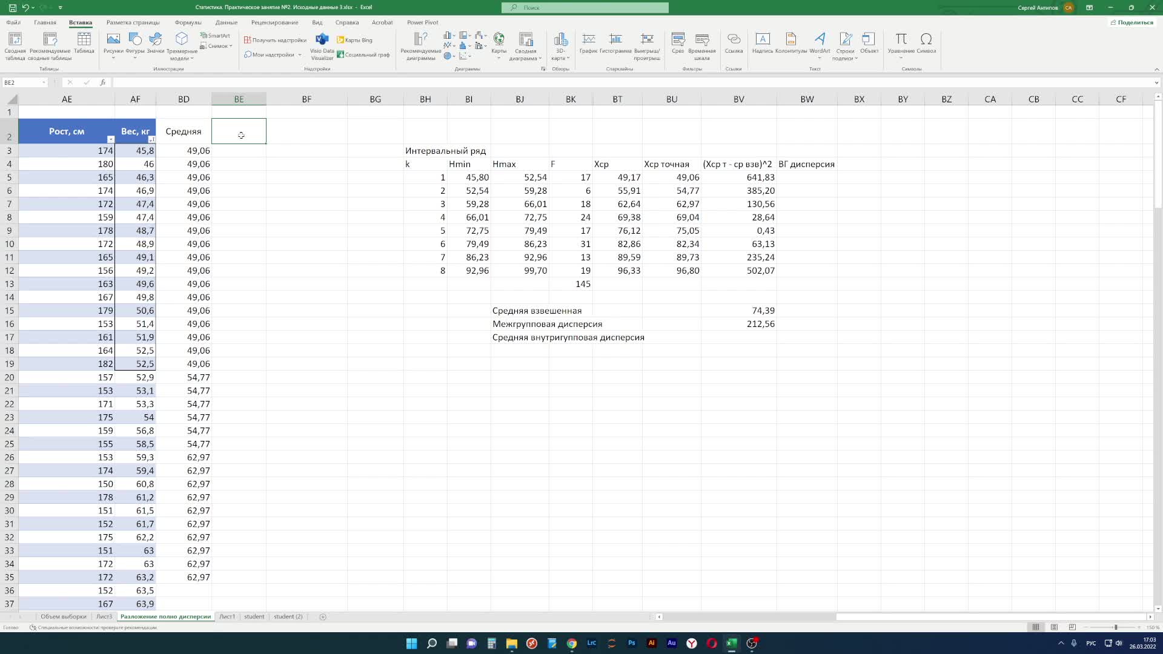
Task: Insert a PivotTable (Сводная таблица)
Action: [x=15, y=46]
